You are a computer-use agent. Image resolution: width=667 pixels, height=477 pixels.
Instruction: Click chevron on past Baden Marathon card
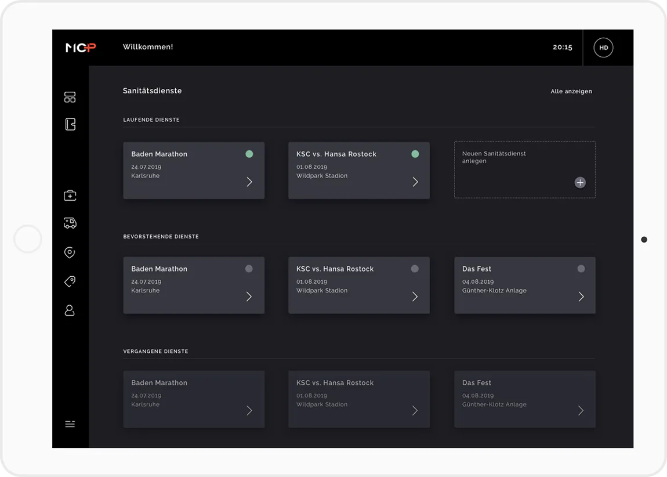[x=249, y=411]
